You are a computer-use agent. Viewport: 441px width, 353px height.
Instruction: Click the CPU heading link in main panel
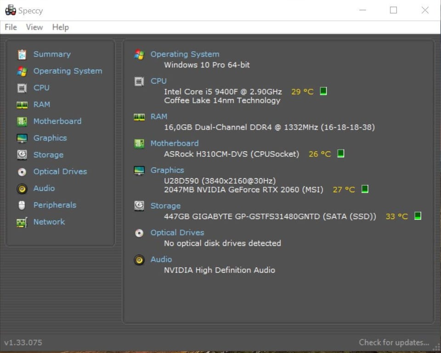coord(158,81)
